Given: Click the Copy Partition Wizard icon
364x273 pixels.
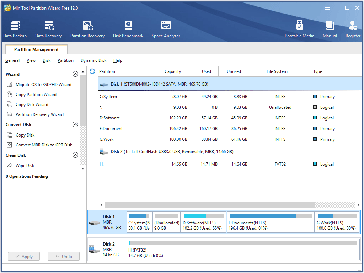Looking at the screenshot, I should 9,95.
